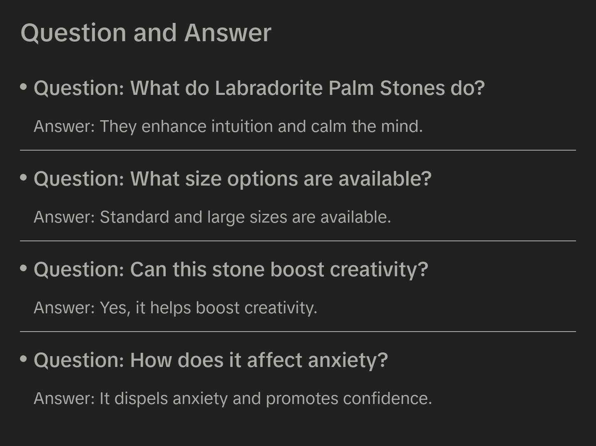Click the bullet beside the creativity question

[x=24, y=268]
